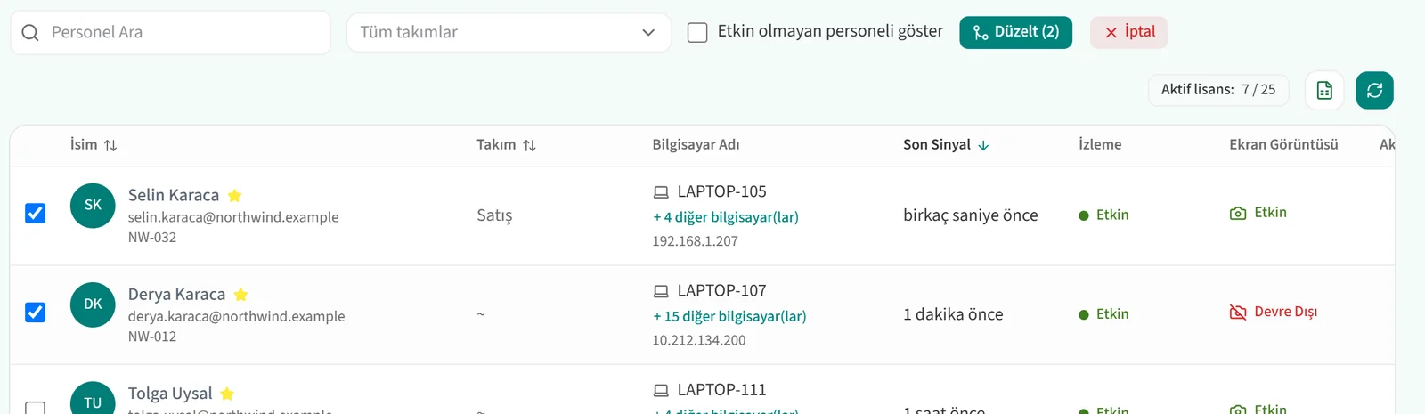Click the export report document icon
Image resolution: width=1425 pixels, height=414 pixels.
point(1324,90)
